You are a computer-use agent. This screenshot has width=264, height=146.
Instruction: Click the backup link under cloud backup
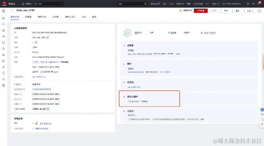[x=202, y=119]
